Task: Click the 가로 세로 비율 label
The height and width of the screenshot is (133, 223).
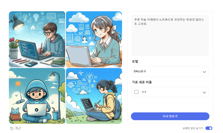Action: pyautogui.click(x=142, y=82)
